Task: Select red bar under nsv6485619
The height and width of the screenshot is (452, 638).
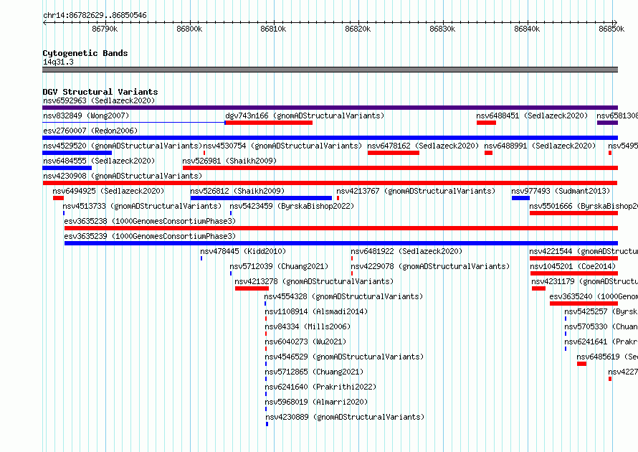Action: 581,364
